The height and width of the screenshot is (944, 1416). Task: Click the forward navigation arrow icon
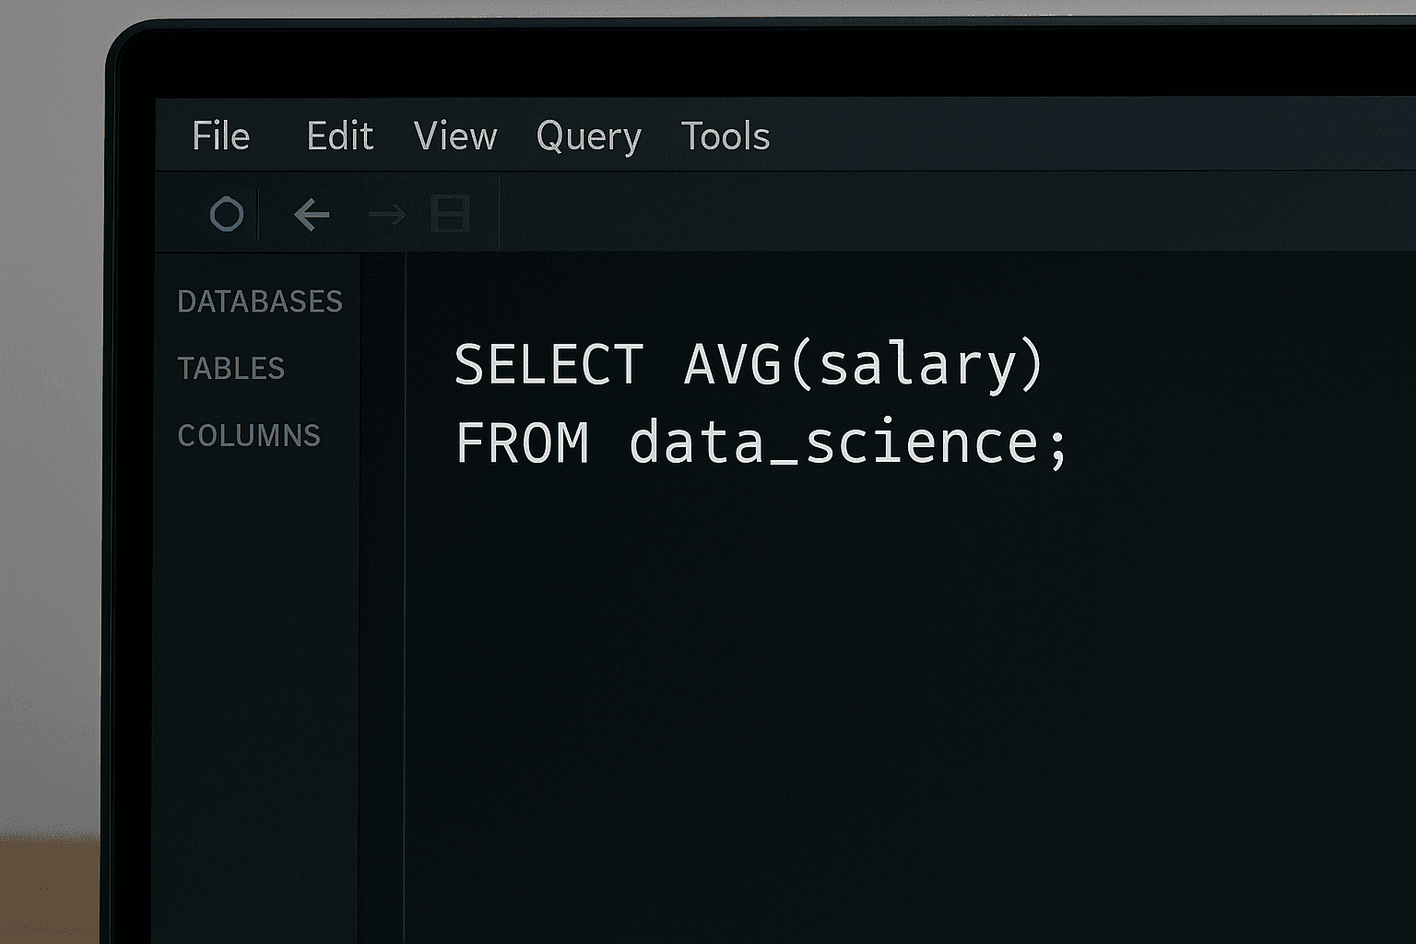[387, 216]
